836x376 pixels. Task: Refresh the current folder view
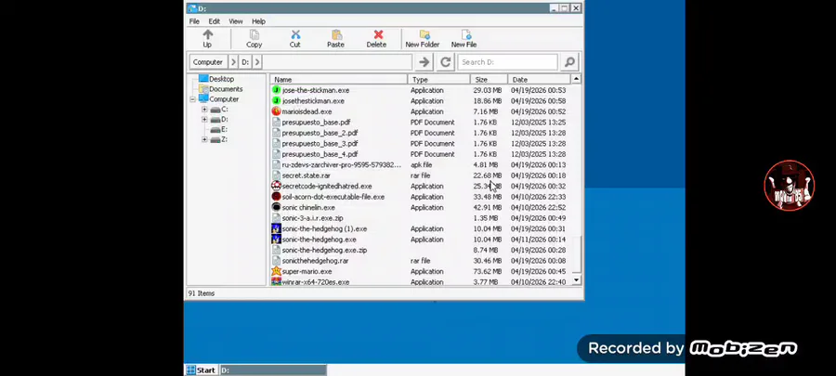445,62
